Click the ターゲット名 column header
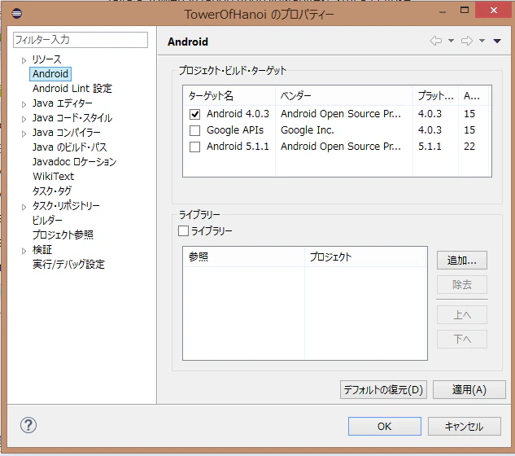 [229, 95]
